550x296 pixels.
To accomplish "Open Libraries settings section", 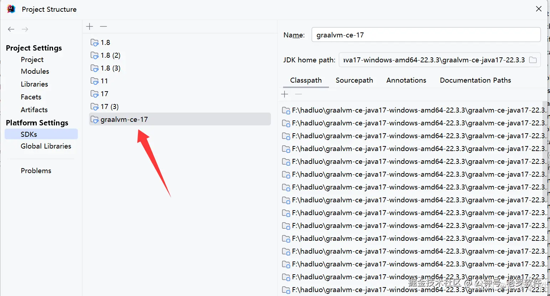I will (x=34, y=84).
